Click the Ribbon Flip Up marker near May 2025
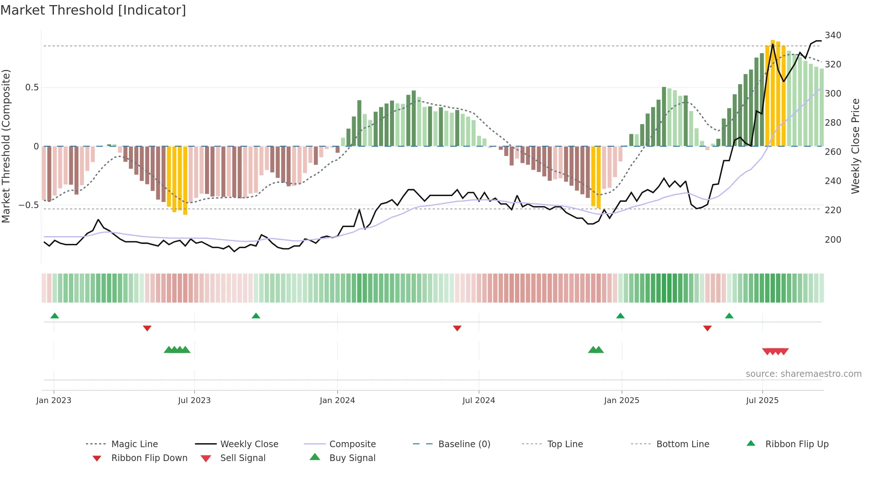The height and width of the screenshot is (492, 874). 729,316
